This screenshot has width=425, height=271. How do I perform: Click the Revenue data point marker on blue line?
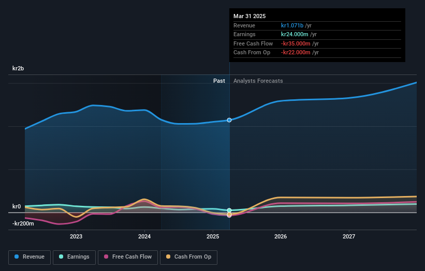click(229, 120)
